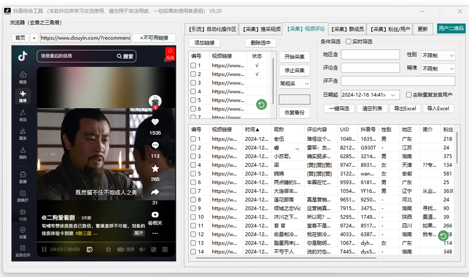Check 去除重复发言用户 option
469x277 pixels.
pyautogui.click(x=409, y=95)
